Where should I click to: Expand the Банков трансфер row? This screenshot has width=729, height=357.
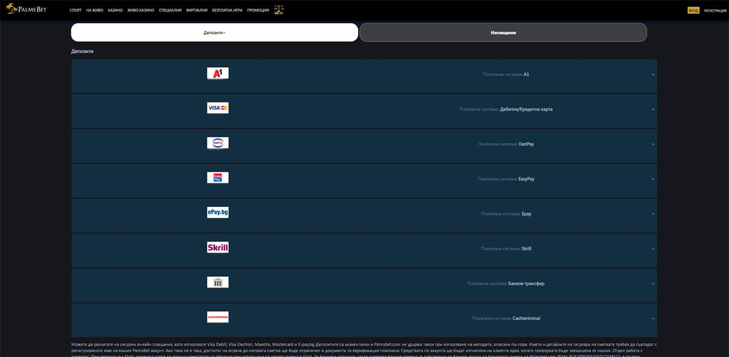pos(653,283)
